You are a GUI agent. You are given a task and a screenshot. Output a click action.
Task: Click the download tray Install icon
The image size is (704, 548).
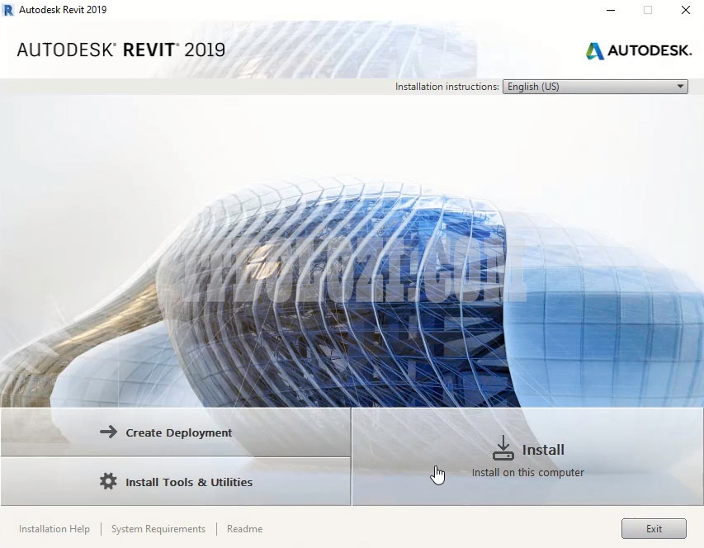click(x=503, y=448)
